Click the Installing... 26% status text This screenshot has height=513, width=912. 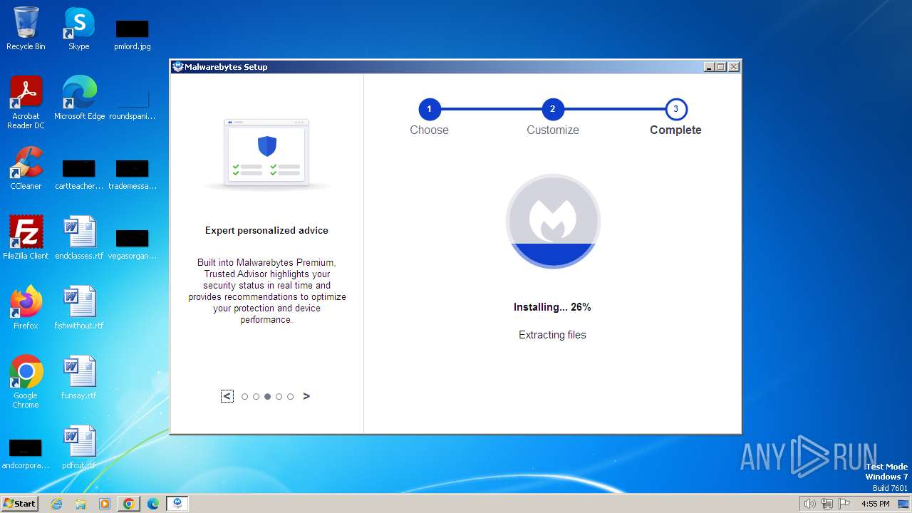(x=552, y=307)
